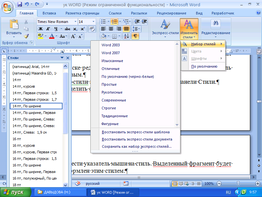Redo action in Quick Access toolbar
This screenshot has width=262, height=197.
37,4
